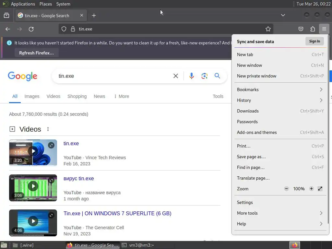Expand the Bookmarks submenu
The width and height of the screenshot is (332, 249).
pos(280,89)
